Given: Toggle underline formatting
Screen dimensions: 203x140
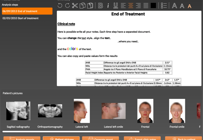Looking at the screenshot, I should (116, 6).
